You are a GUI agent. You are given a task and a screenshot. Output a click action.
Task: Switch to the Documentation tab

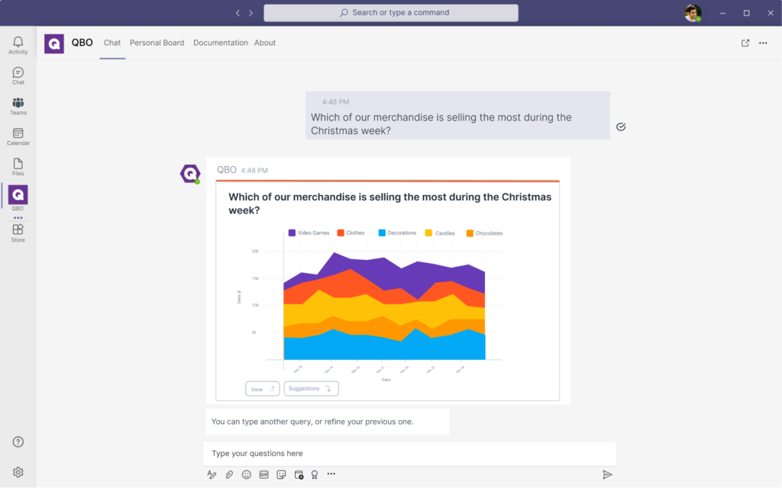(x=220, y=43)
